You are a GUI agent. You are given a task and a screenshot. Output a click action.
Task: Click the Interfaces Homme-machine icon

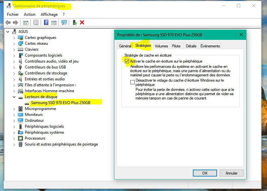click(x=21, y=91)
